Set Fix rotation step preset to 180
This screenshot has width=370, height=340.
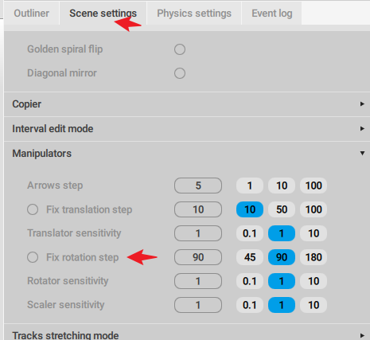click(314, 257)
